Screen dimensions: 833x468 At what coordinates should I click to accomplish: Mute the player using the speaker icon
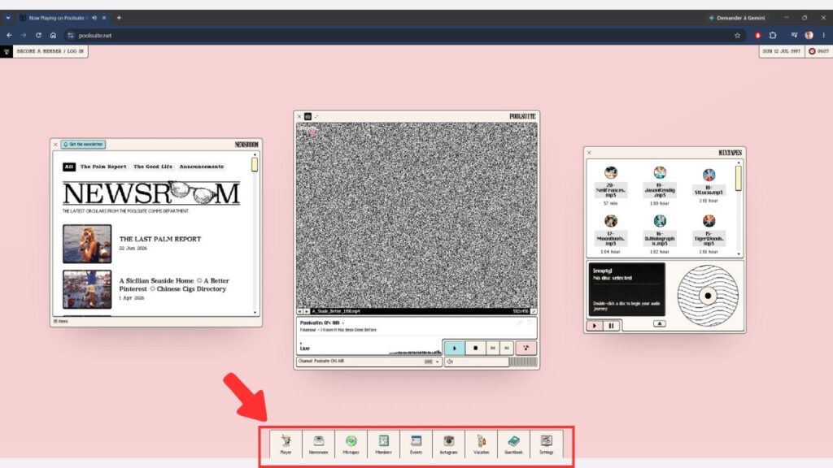point(450,362)
